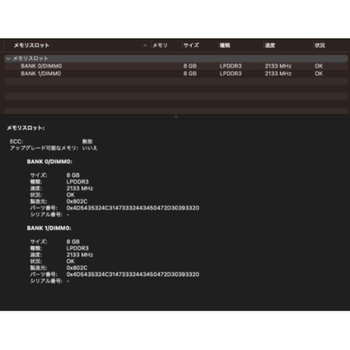Click OK status in BANK 0/DIMM0 details
Image resolution: width=350 pixels, height=350 pixels.
point(70,195)
